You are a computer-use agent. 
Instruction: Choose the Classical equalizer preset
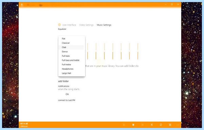point(71,43)
